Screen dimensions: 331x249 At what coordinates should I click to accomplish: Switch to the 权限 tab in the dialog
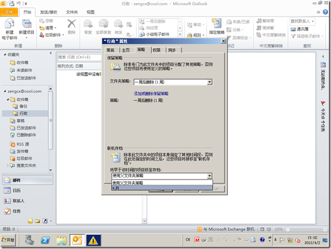[156, 50]
